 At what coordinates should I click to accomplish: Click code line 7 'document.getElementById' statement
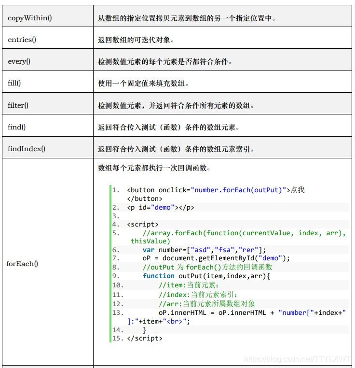point(216,258)
